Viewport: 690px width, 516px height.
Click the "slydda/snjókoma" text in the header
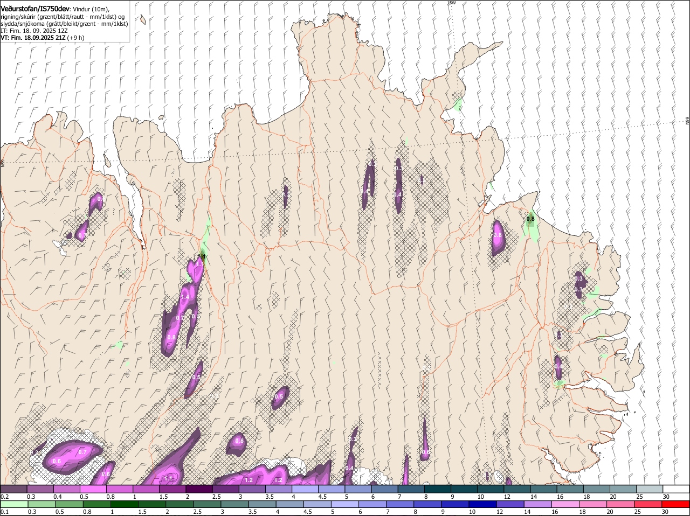coord(23,24)
